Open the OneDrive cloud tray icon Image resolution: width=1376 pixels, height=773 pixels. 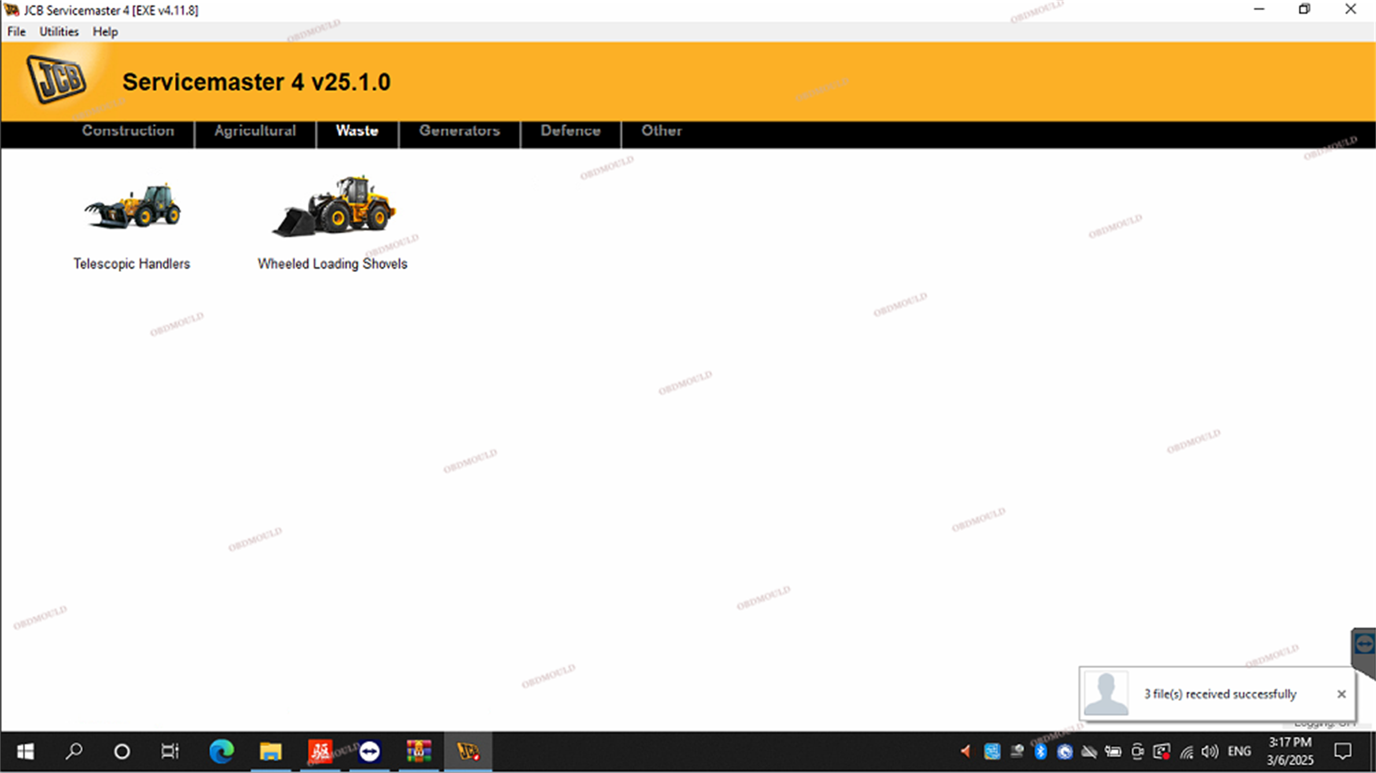pyautogui.click(x=1088, y=752)
